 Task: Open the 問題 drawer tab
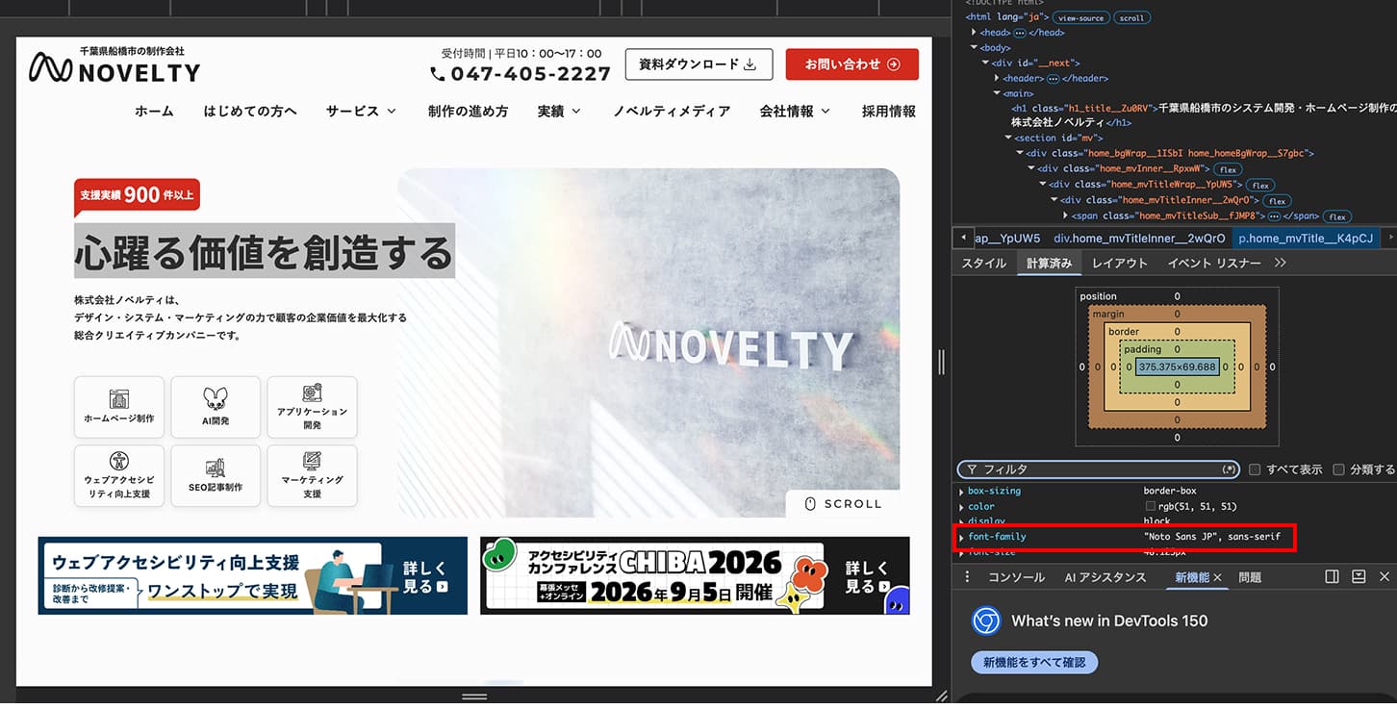pos(1250,577)
